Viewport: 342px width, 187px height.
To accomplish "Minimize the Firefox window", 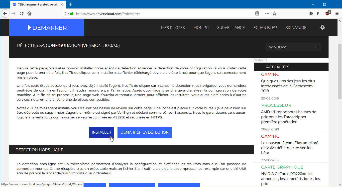I will click(313, 4).
